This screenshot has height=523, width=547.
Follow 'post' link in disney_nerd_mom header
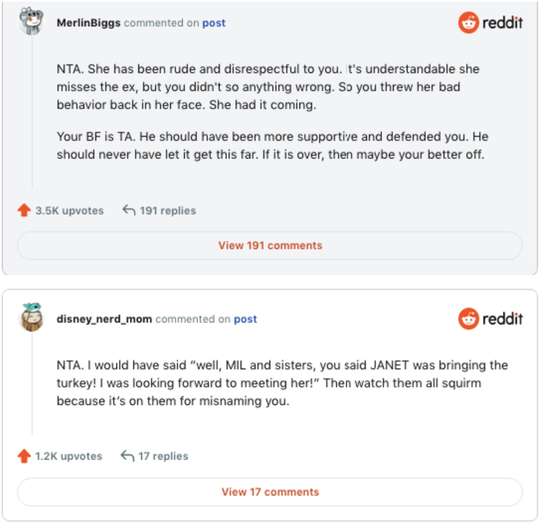(x=245, y=319)
